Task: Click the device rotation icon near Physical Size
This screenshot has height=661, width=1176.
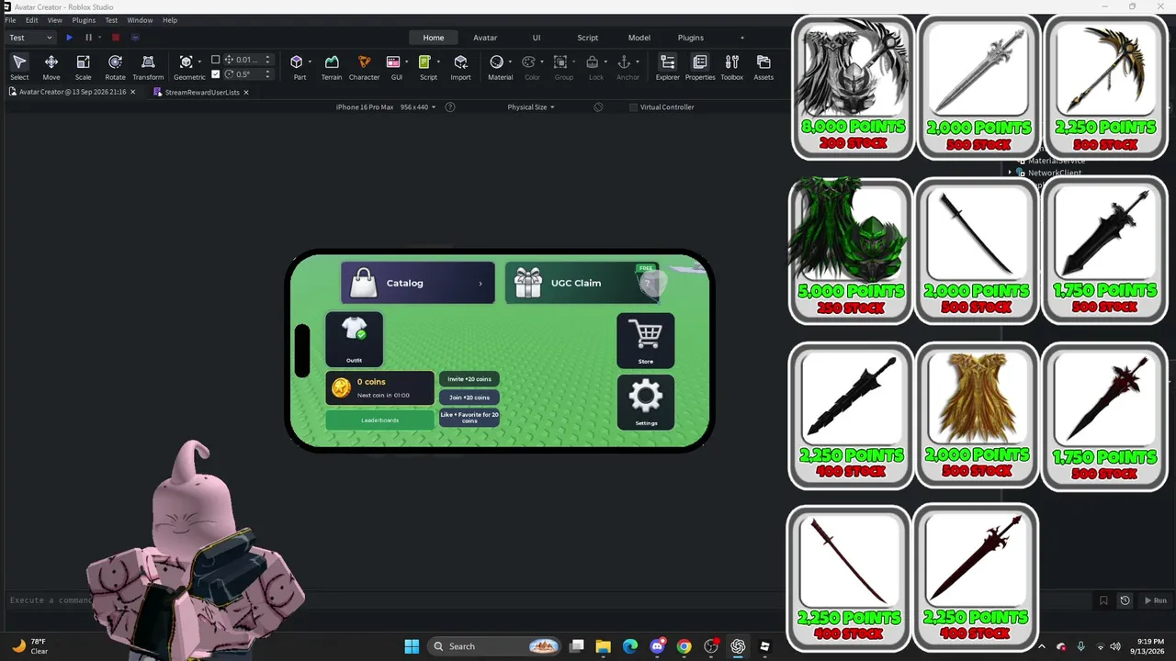Action: (x=598, y=107)
